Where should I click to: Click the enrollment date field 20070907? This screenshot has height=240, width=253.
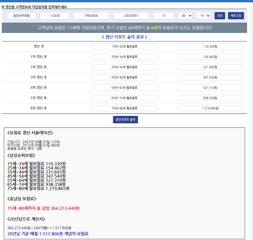(131, 16)
